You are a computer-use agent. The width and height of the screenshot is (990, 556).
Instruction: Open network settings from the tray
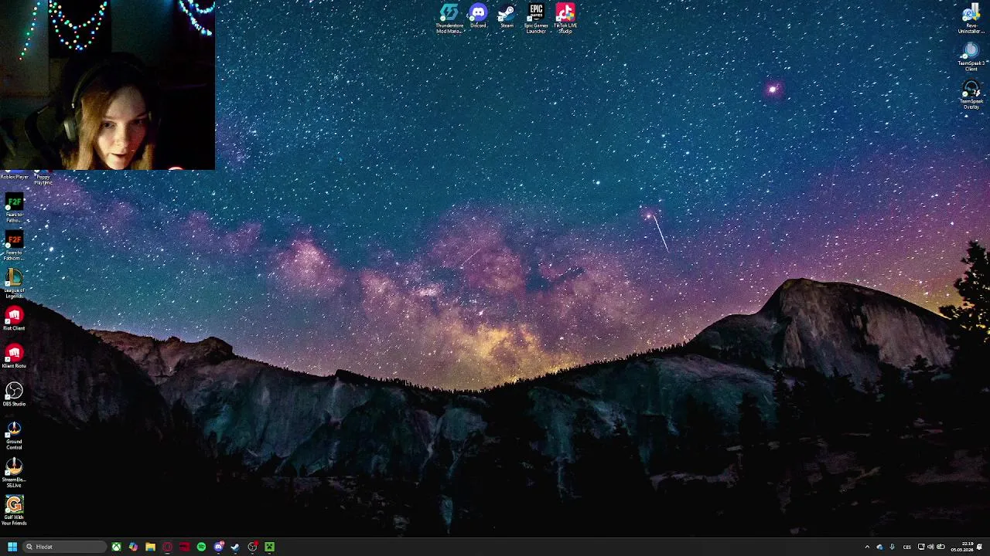(x=921, y=547)
